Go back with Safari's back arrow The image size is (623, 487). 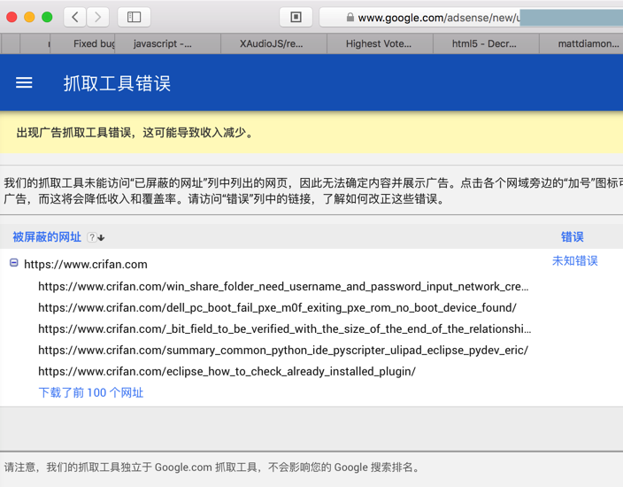click(x=75, y=17)
